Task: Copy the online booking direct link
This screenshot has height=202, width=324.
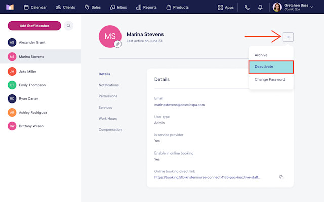Action: [x=281, y=177]
